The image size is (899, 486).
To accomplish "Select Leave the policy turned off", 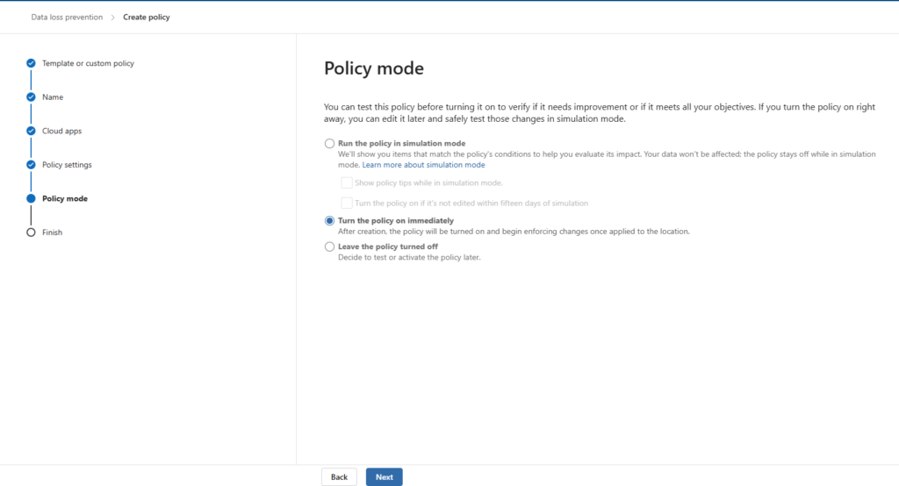I will click(x=330, y=247).
